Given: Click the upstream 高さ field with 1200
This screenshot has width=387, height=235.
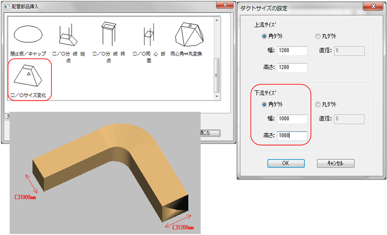Looking at the screenshot, I should 293,68.
